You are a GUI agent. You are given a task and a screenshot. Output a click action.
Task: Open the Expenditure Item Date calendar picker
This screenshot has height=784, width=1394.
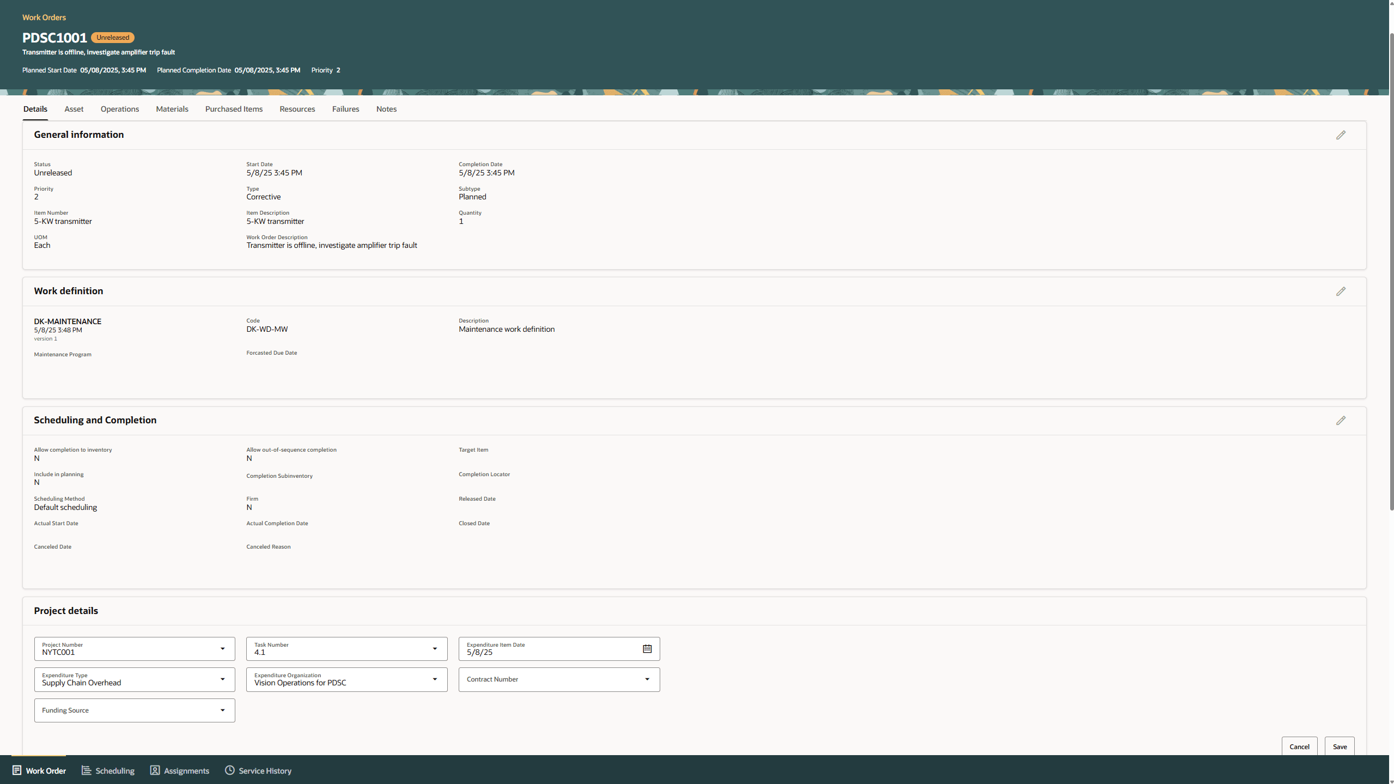click(647, 648)
